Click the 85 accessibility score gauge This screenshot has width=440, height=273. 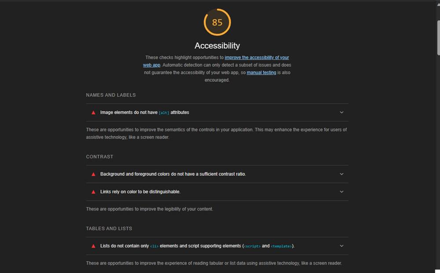217,22
